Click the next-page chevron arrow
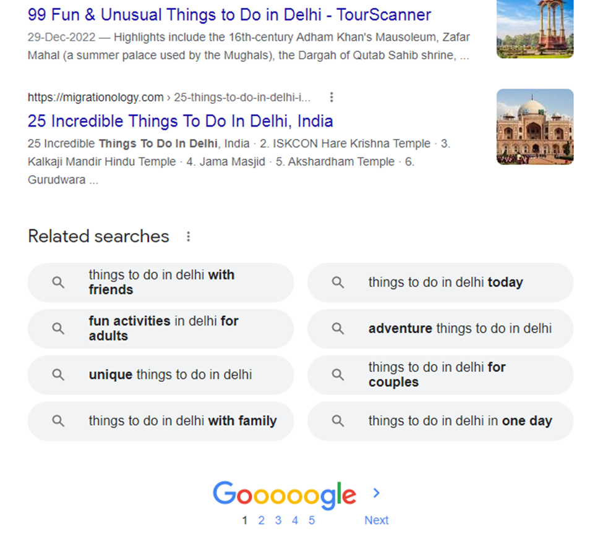Viewport: 603px width, 555px height. [376, 493]
